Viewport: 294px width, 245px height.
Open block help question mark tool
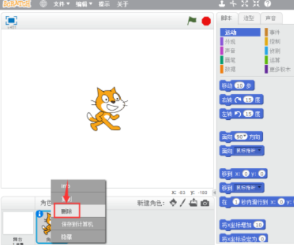[x=267, y=4]
